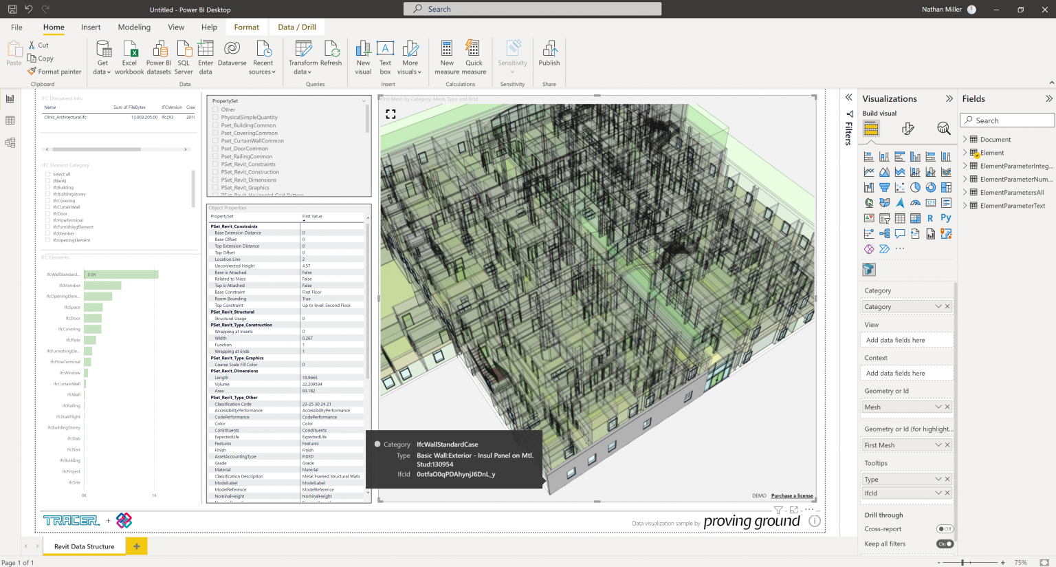Select the Pie chart visual
This screenshot has width=1056, height=567.
[916, 186]
